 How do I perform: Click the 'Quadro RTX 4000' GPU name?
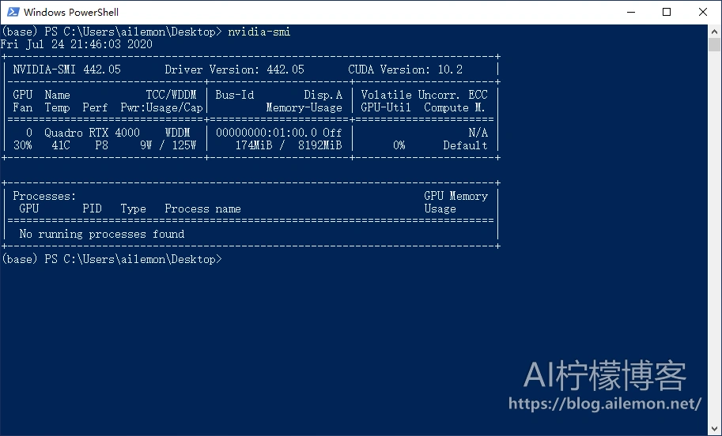tap(92, 133)
